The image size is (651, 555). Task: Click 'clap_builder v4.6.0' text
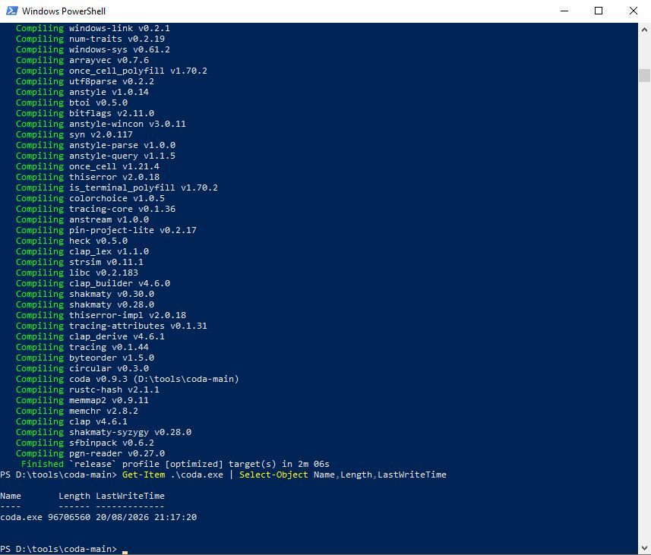click(119, 283)
